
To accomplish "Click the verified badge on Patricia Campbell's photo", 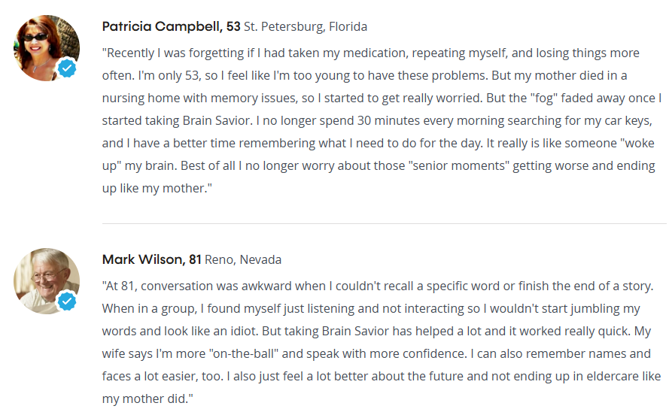I will [67, 69].
